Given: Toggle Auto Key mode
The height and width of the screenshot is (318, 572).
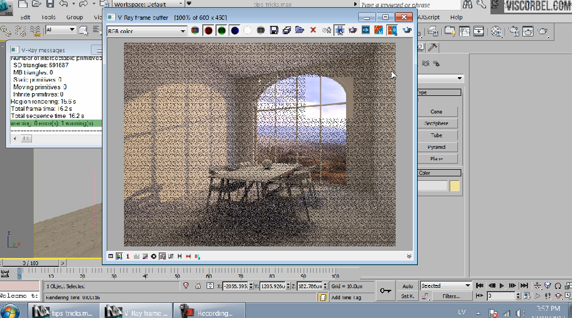Looking at the screenshot, I should 407,286.
